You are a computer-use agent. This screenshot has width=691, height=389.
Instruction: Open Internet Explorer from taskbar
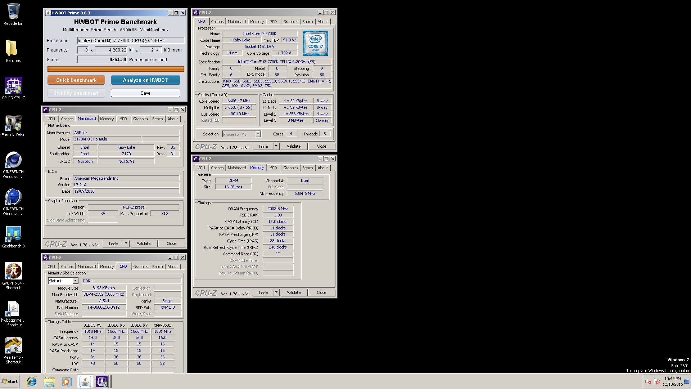[x=32, y=381]
